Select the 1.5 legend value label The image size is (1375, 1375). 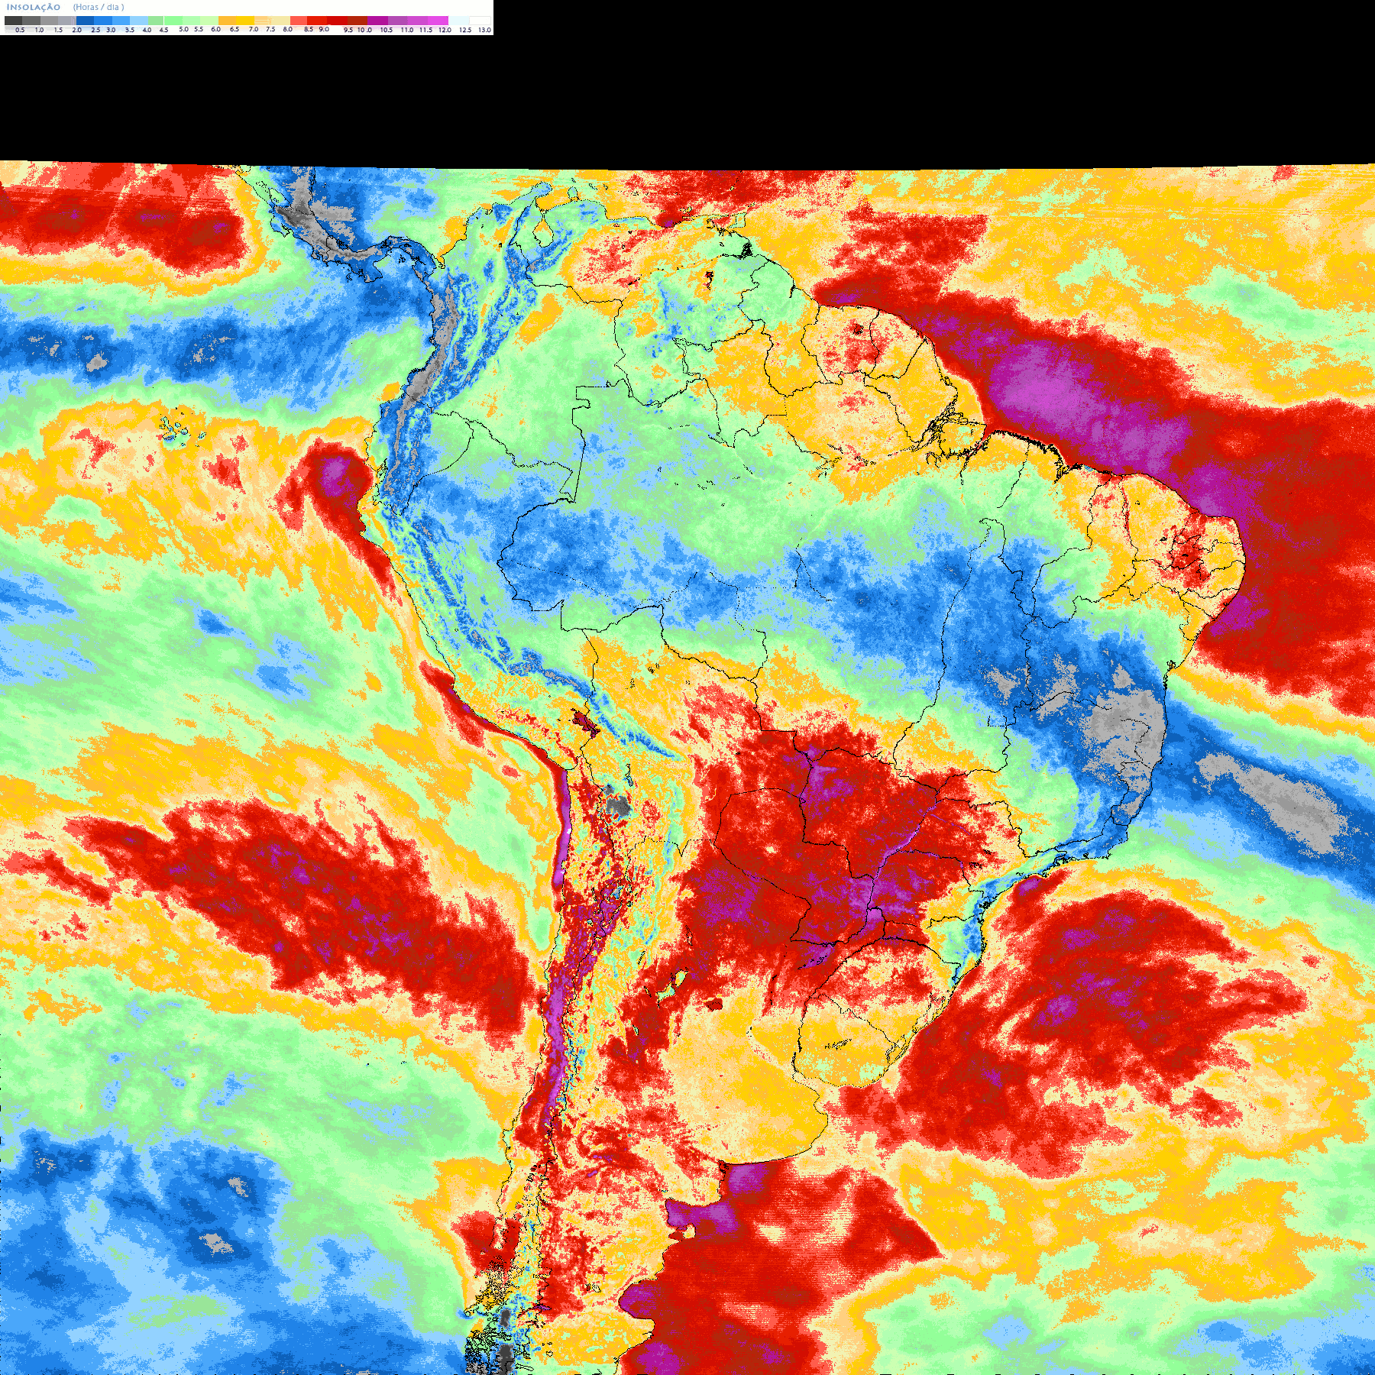click(58, 30)
